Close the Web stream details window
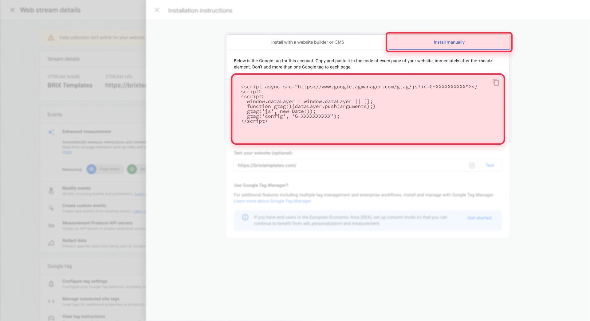Screen dimensions: 590x321 (x=12, y=10)
